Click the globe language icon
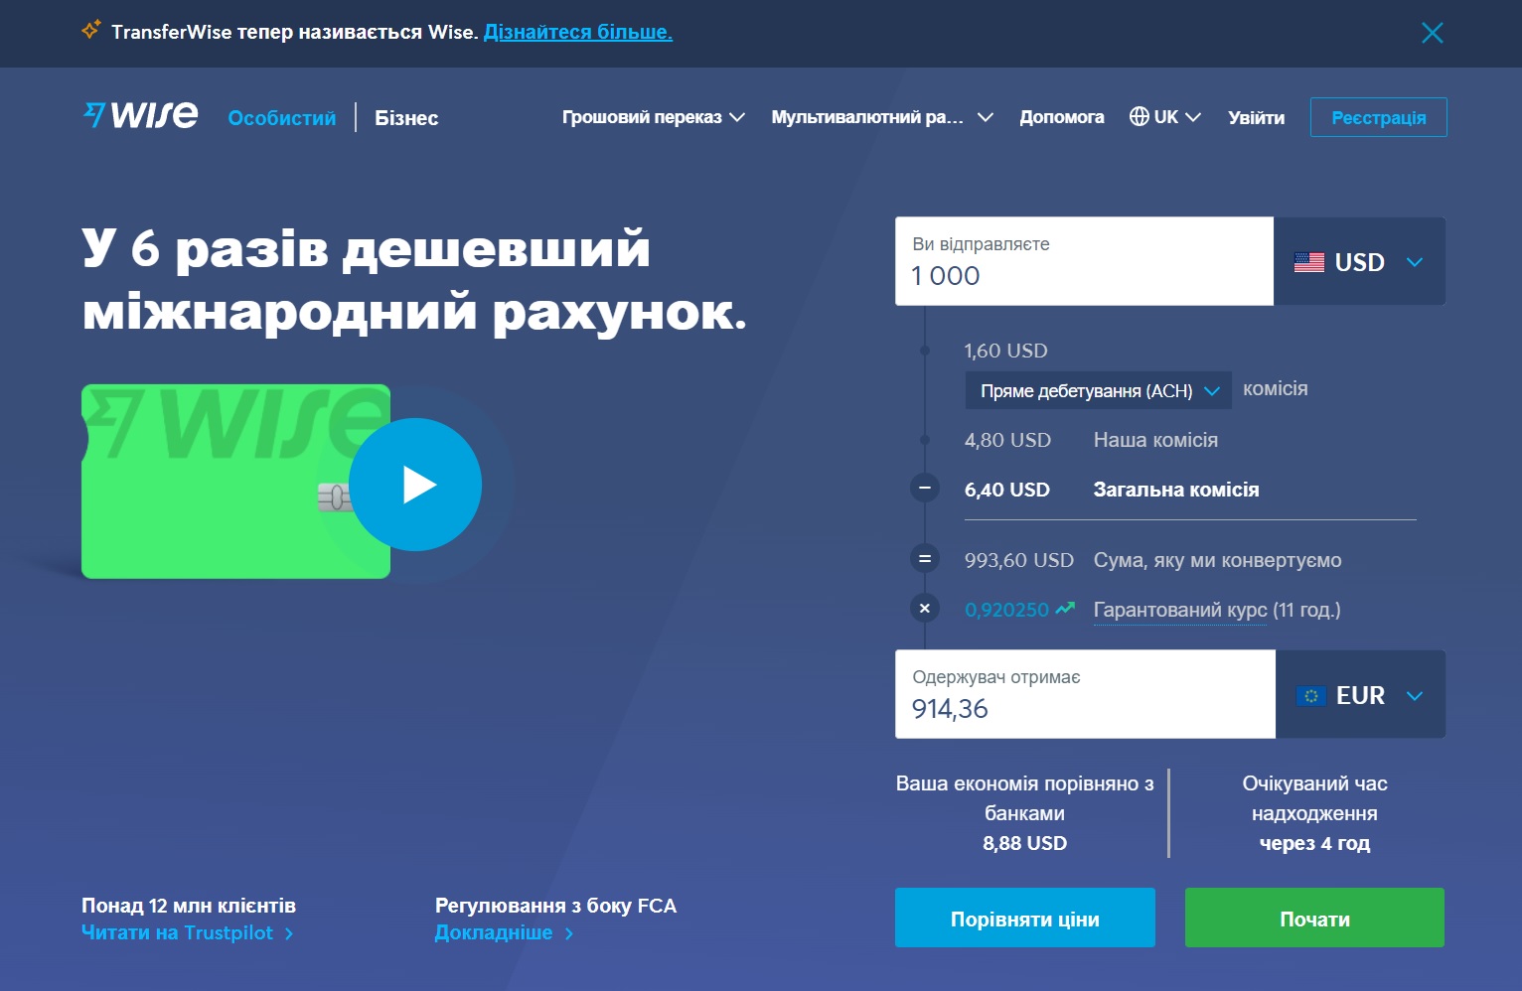The image size is (1522, 991). click(1140, 117)
